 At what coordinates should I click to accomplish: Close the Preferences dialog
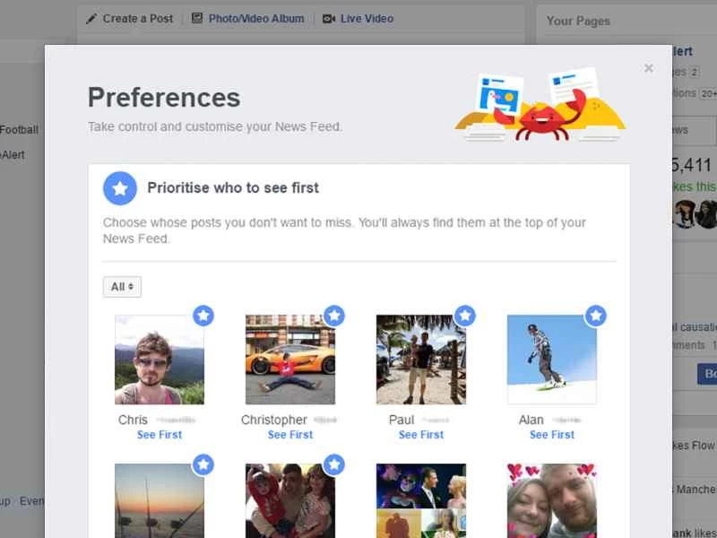coord(648,67)
